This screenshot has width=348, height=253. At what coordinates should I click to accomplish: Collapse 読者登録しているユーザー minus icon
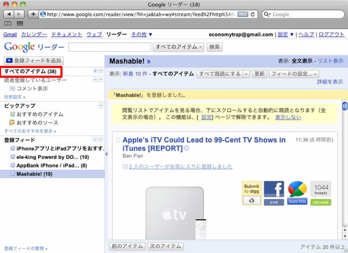[95, 79]
